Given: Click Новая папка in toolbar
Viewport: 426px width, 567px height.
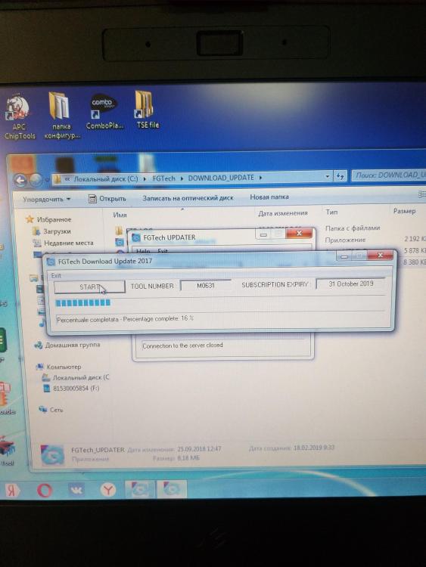Looking at the screenshot, I should [x=269, y=197].
